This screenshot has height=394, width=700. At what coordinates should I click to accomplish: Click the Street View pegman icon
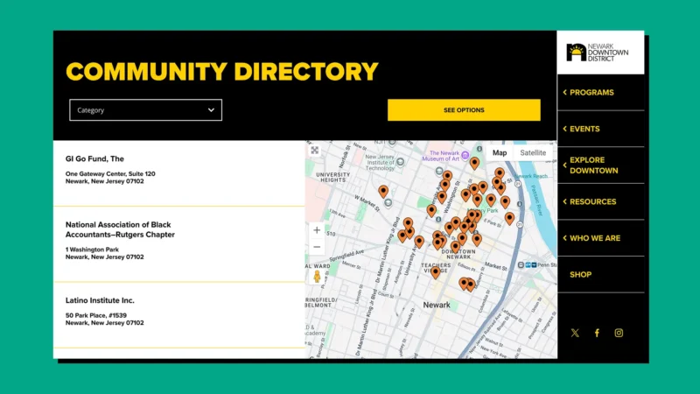[x=317, y=277]
